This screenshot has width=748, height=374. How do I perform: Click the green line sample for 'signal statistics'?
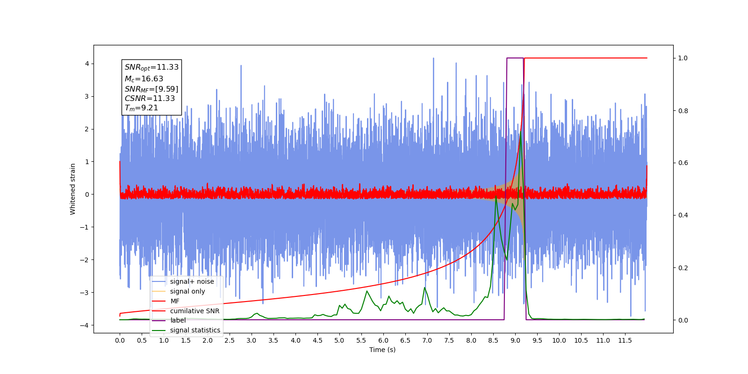coord(159,330)
